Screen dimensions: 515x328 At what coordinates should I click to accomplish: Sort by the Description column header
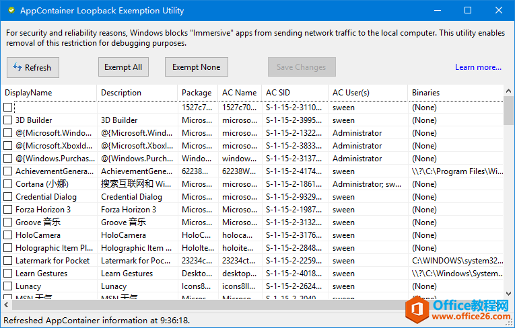137,93
